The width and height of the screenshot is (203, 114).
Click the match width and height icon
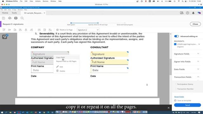click(50, 30)
